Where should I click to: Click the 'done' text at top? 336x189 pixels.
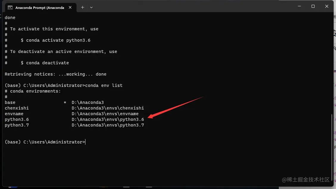pyautogui.click(x=10, y=18)
